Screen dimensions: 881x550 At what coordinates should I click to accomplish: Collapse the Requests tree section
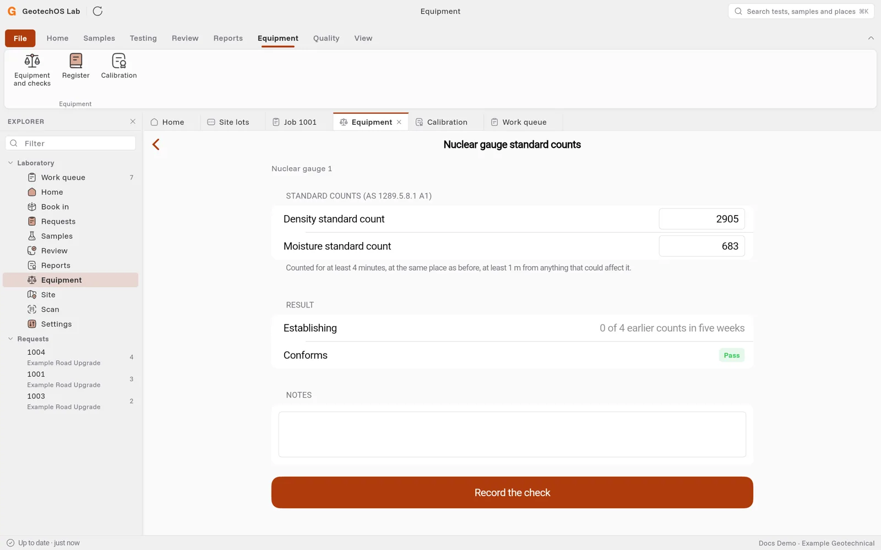point(10,339)
